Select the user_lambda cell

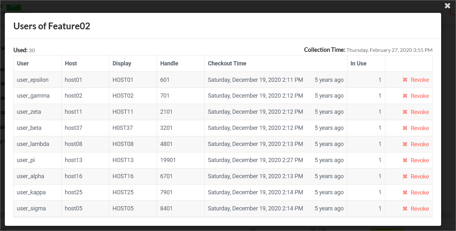pyautogui.click(x=37, y=144)
